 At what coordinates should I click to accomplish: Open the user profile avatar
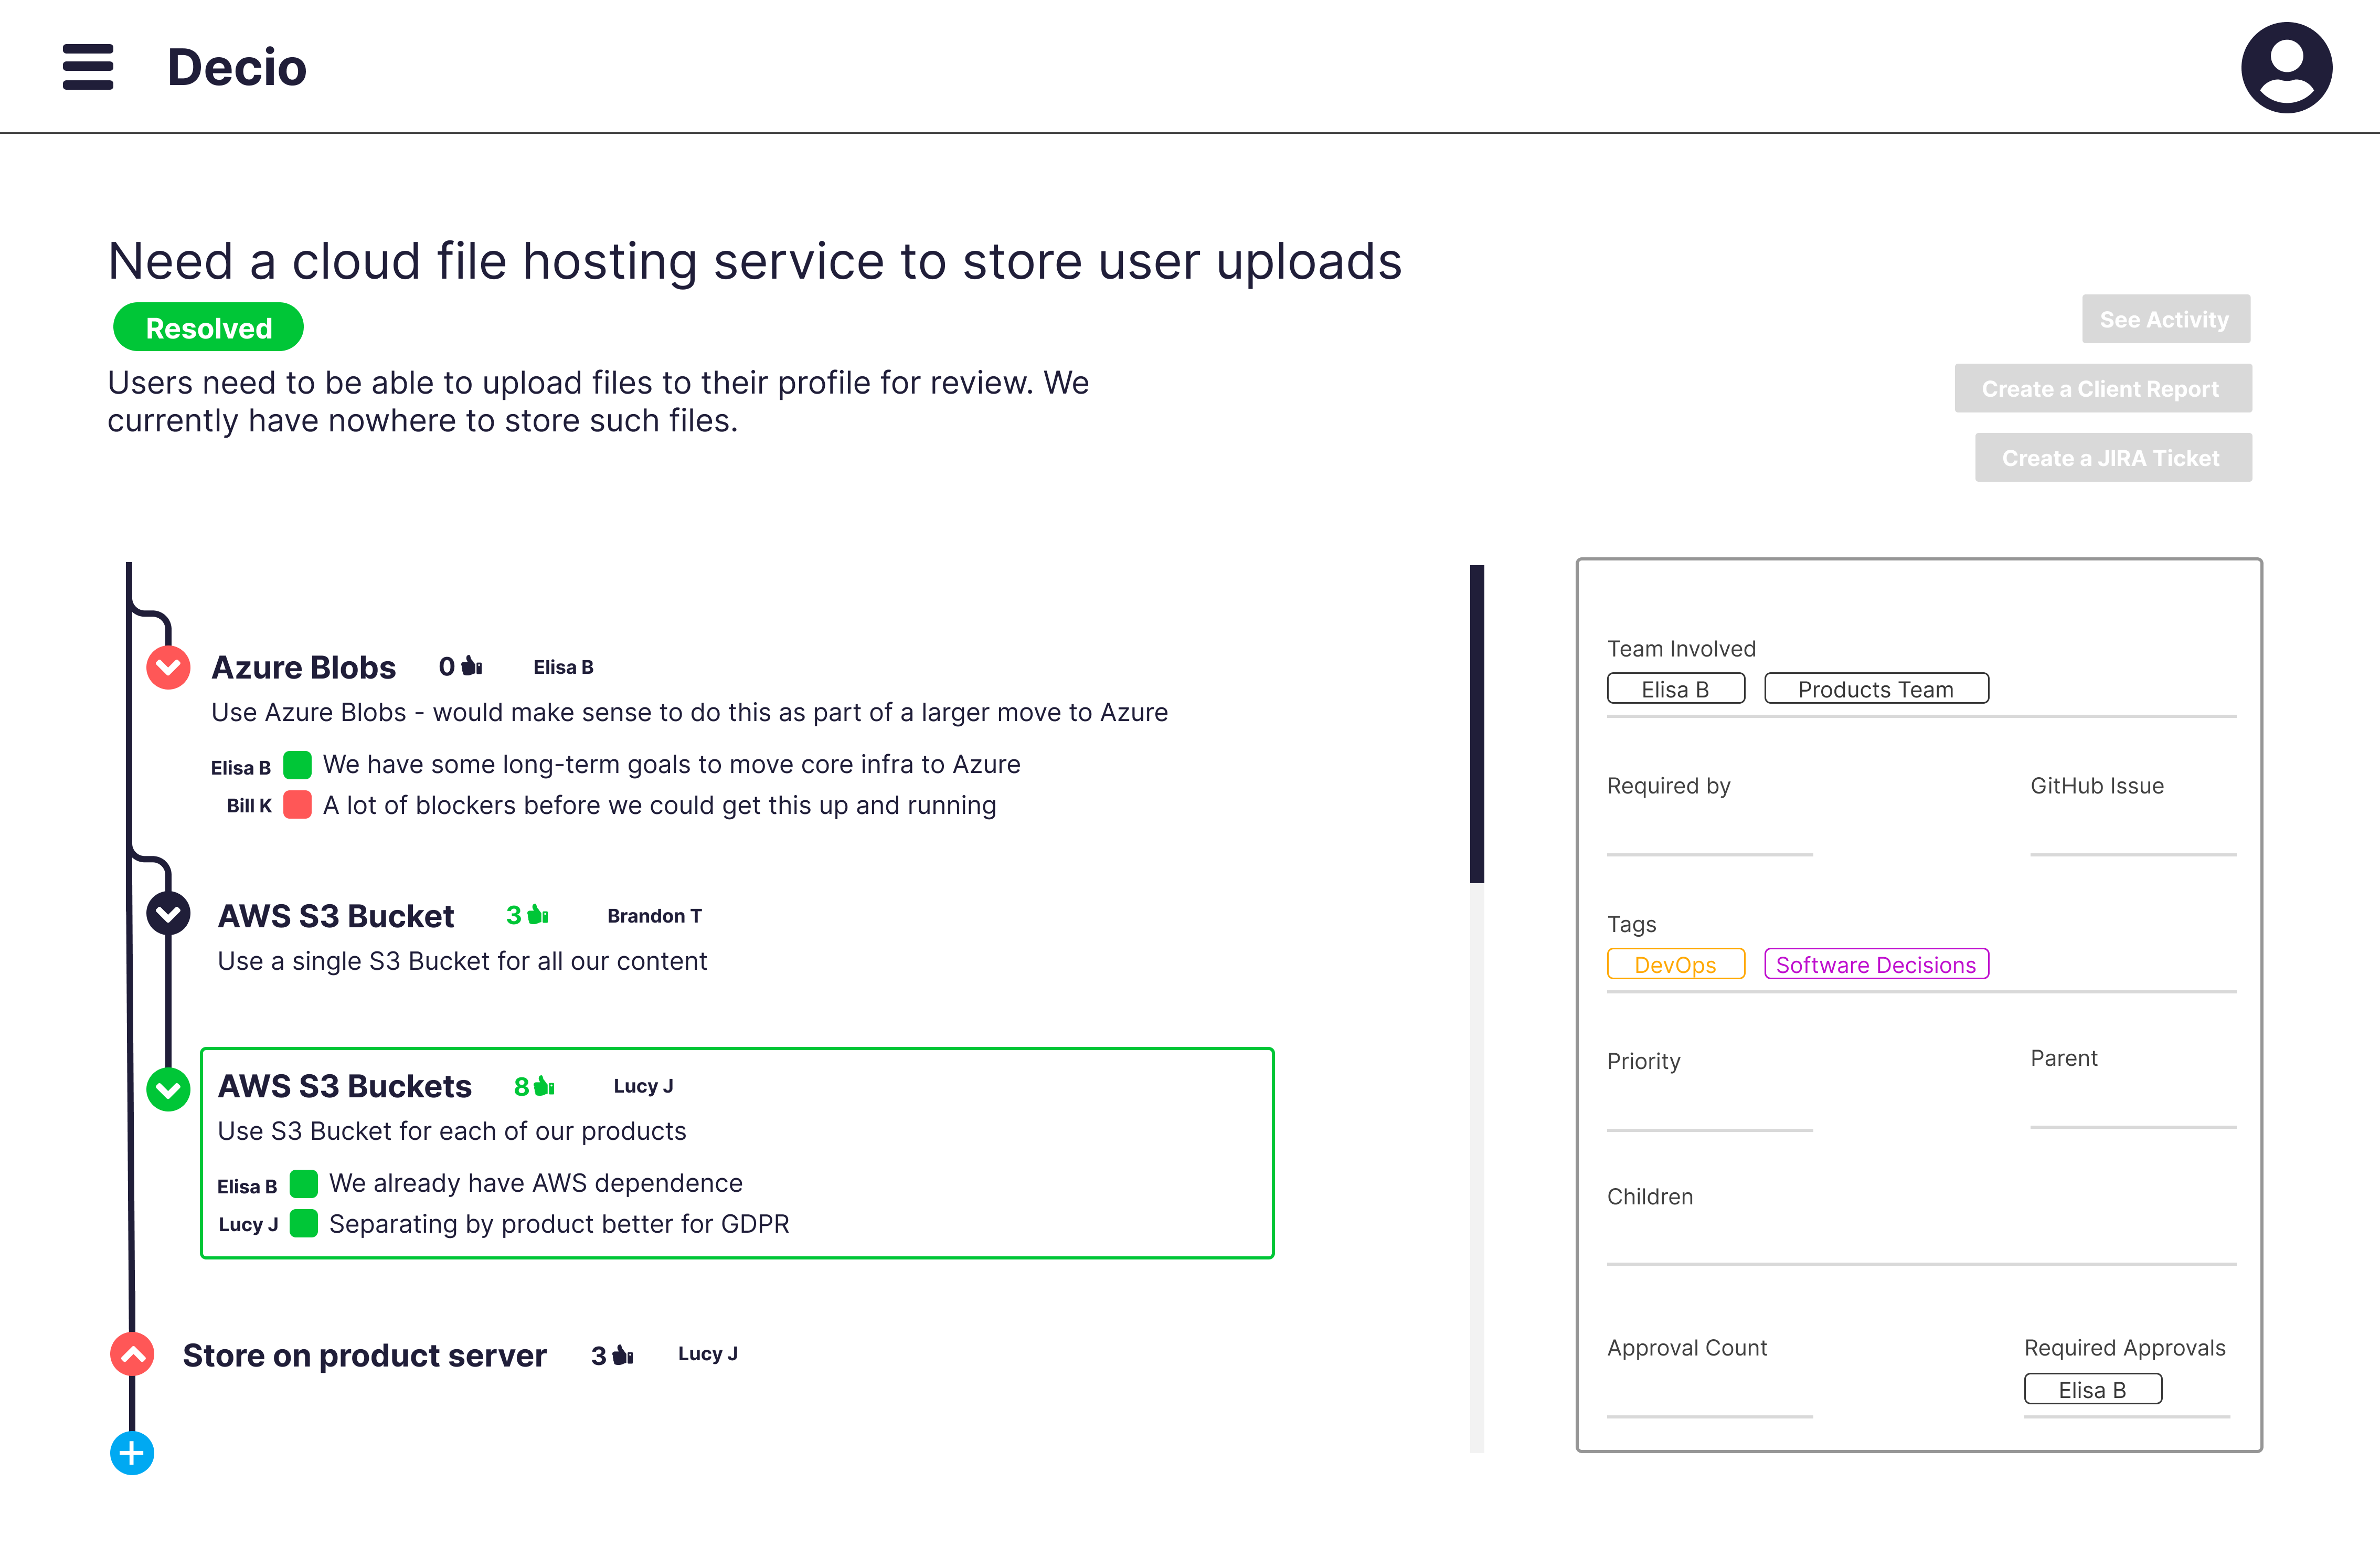(2286, 67)
